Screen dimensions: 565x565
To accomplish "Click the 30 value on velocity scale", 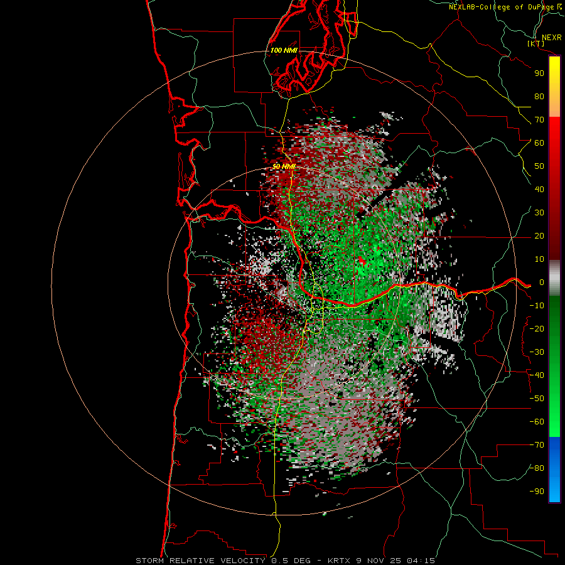I will 539,213.
